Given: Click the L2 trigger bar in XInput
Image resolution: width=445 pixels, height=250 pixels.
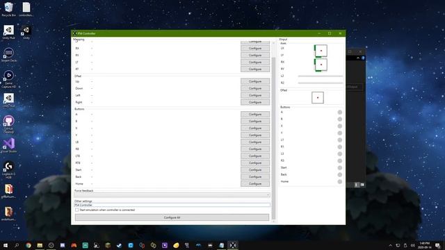Looking at the screenshot, I should coord(320,76).
